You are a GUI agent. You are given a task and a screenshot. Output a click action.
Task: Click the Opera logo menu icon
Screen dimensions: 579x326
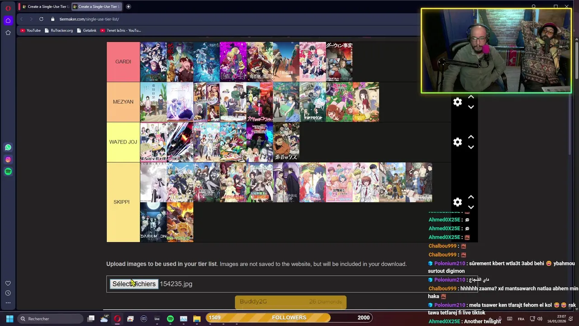[8, 8]
